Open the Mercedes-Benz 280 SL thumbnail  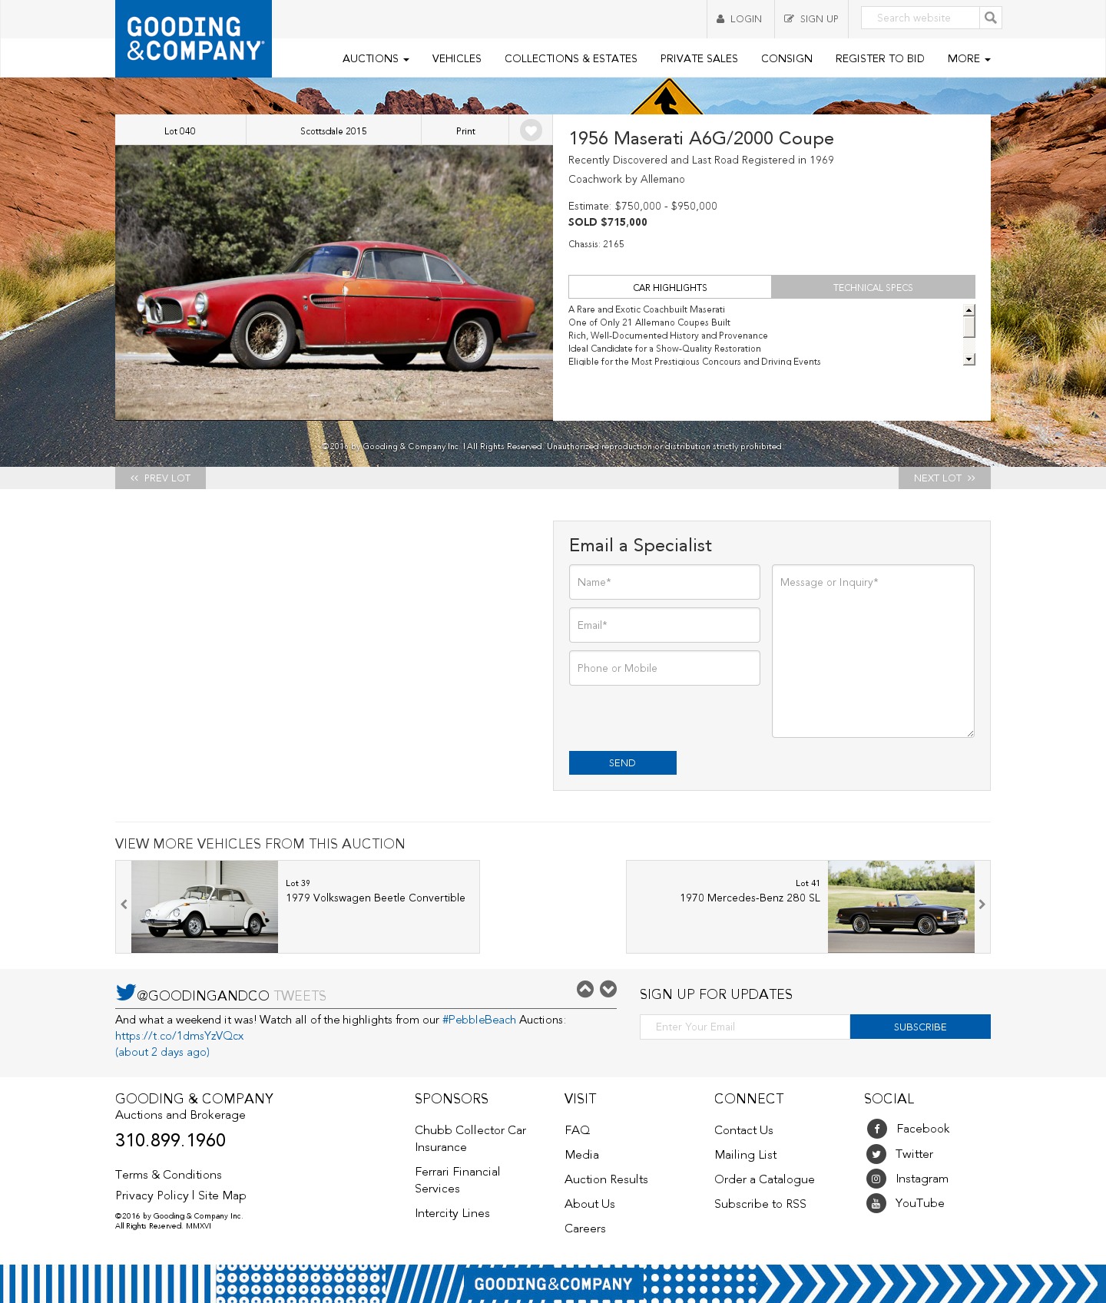point(901,907)
